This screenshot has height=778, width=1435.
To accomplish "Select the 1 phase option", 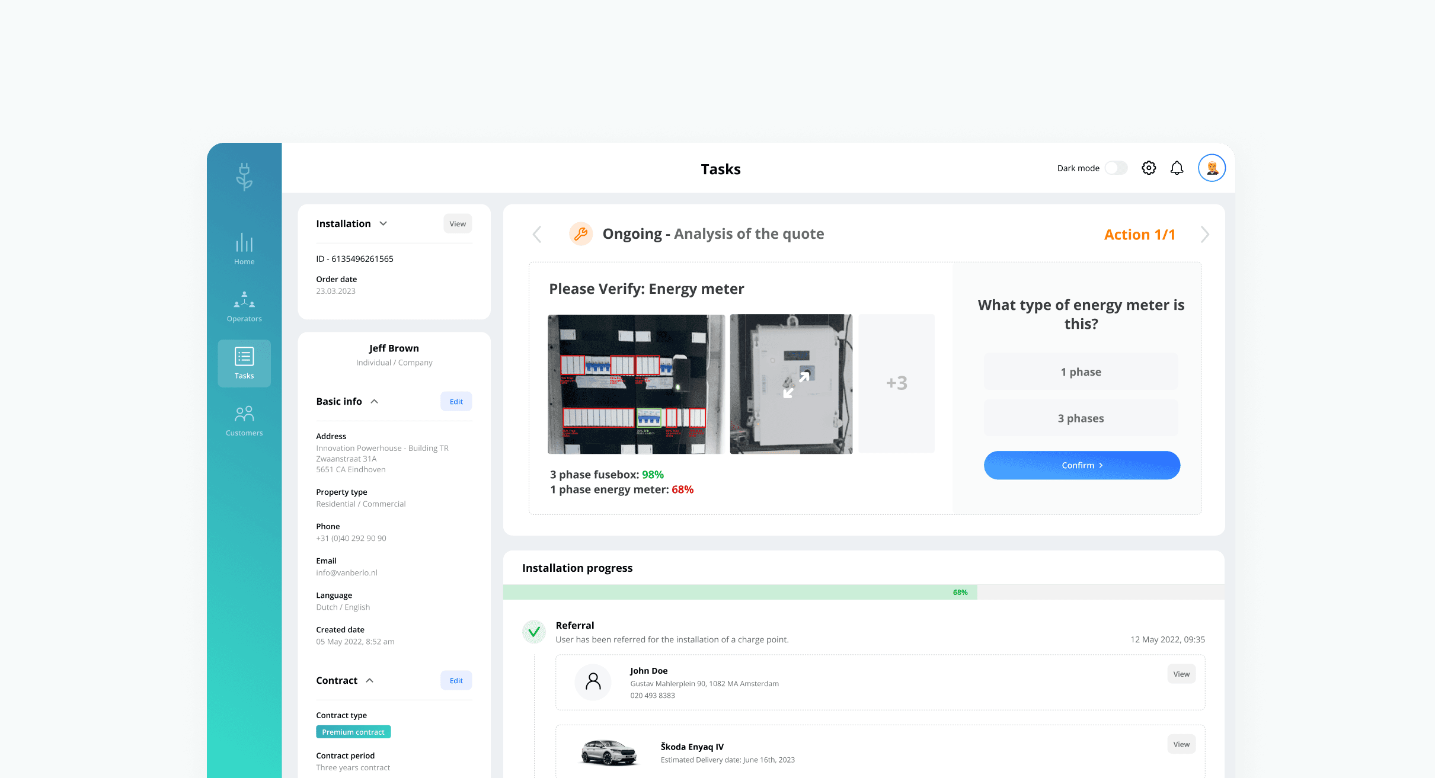I will [1081, 372].
